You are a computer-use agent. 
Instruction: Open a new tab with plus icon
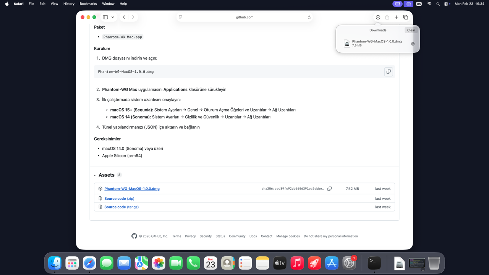[396, 17]
